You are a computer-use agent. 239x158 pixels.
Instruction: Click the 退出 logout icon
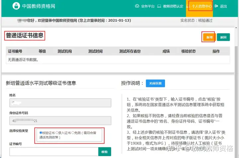(x=216, y=6)
